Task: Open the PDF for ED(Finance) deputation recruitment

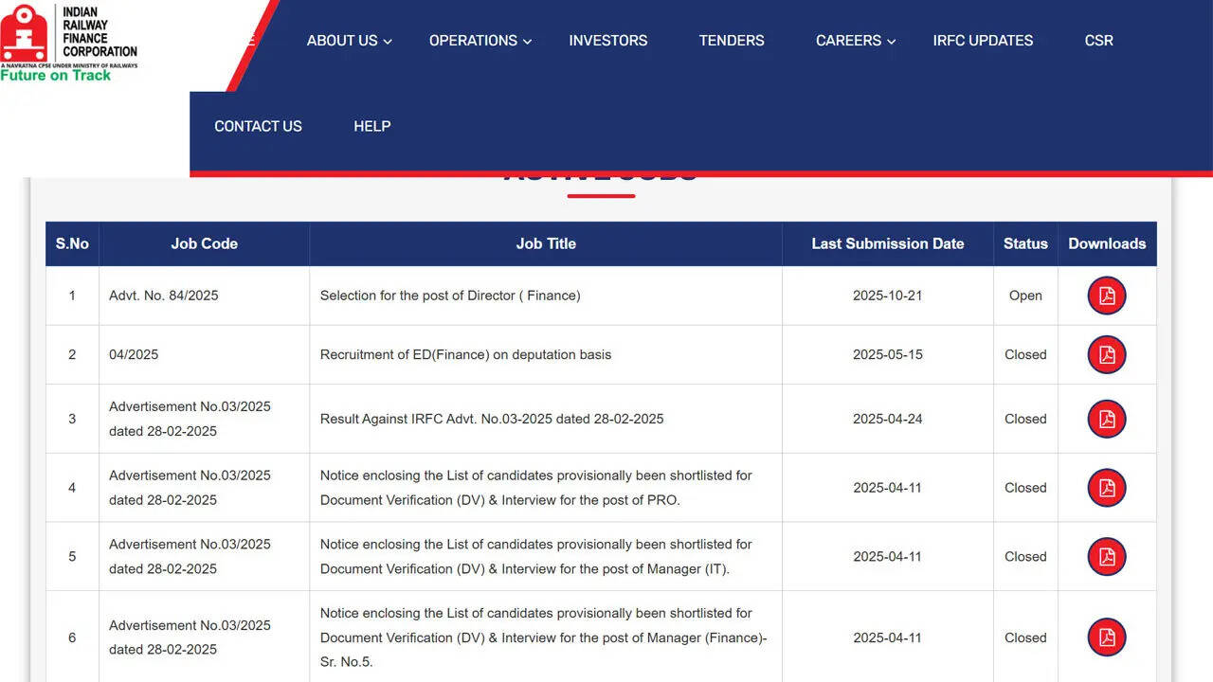Action: tap(1106, 354)
